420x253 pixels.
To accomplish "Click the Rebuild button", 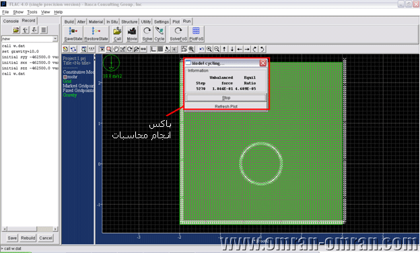I will [x=28, y=238].
